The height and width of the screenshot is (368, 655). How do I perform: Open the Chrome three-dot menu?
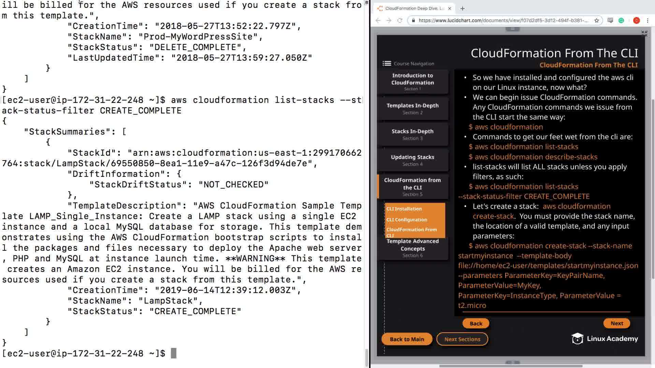(x=647, y=20)
